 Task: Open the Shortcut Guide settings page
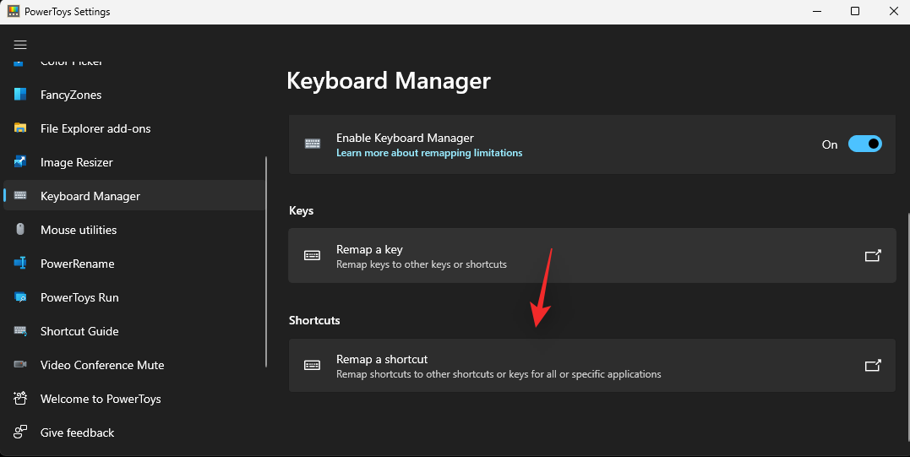79,331
